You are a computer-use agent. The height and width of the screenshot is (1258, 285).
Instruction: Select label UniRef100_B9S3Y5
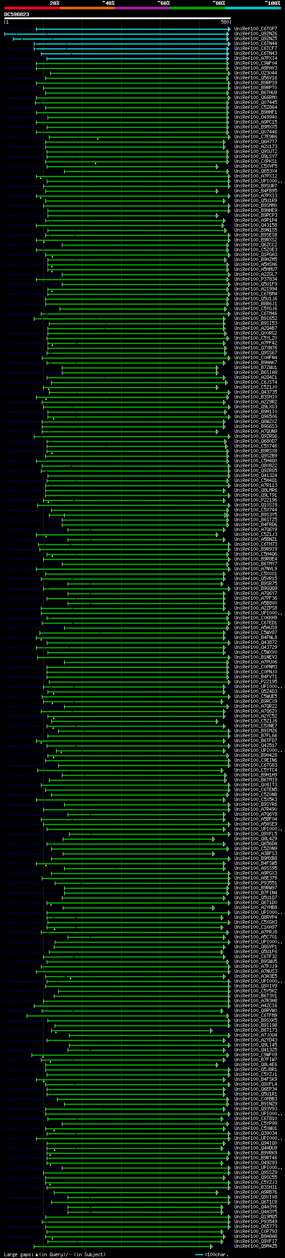[256, 515]
